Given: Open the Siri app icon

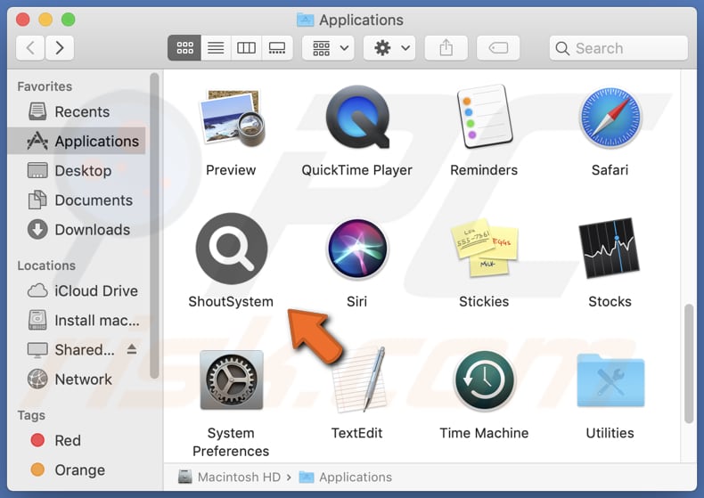Looking at the screenshot, I should 357,249.
